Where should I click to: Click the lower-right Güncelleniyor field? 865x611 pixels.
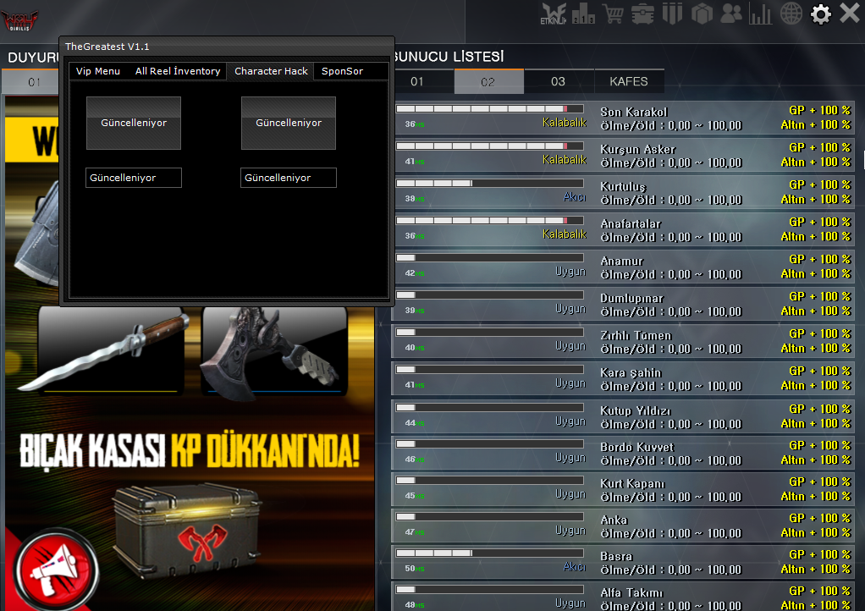(x=289, y=178)
